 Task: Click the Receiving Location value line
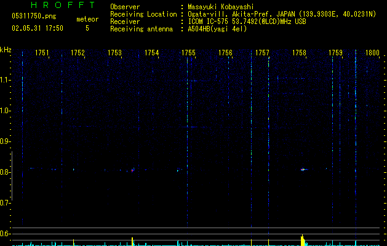(282, 14)
